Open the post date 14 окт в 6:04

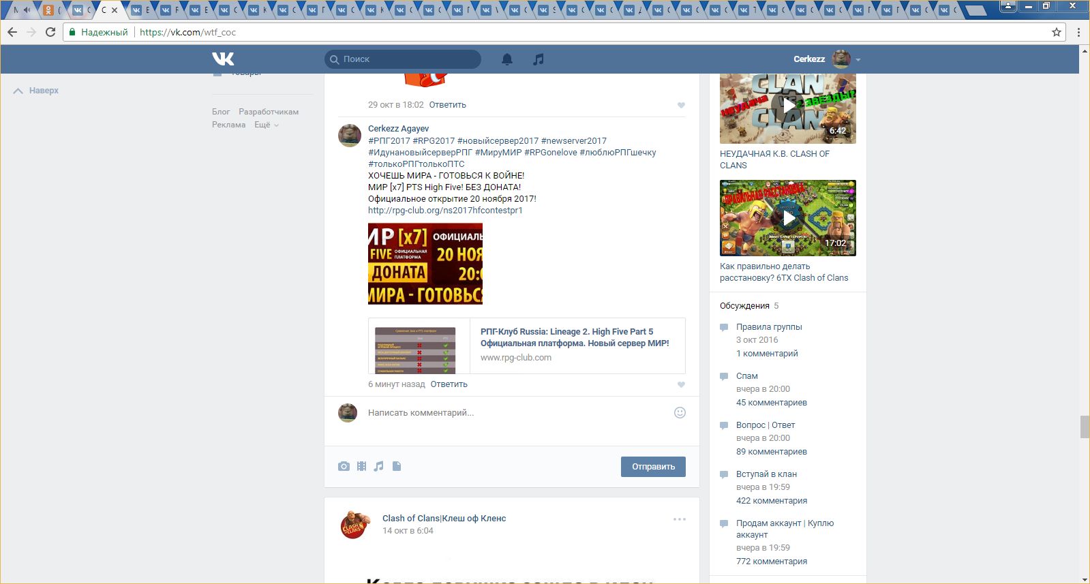[x=408, y=531]
